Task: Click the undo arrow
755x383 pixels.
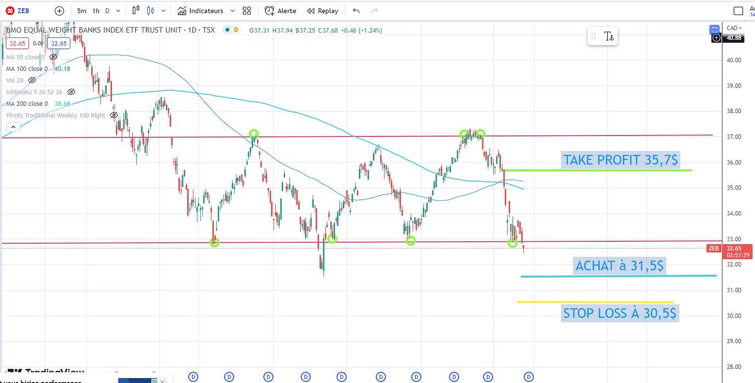Action: (356, 10)
